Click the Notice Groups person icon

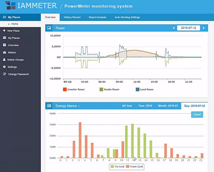4,59
